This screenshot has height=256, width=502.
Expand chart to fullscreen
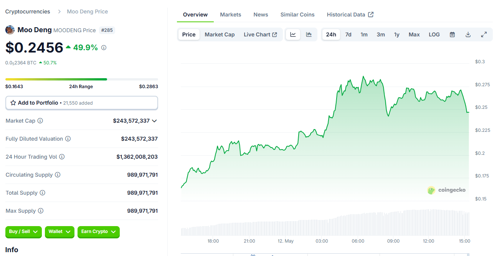[x=484, y=34]
